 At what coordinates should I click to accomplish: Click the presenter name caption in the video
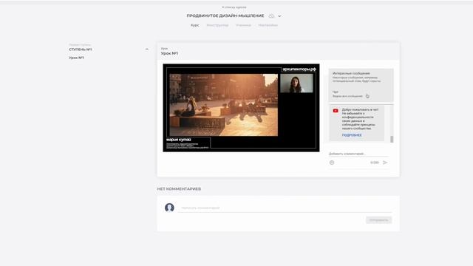click(179, 140)
